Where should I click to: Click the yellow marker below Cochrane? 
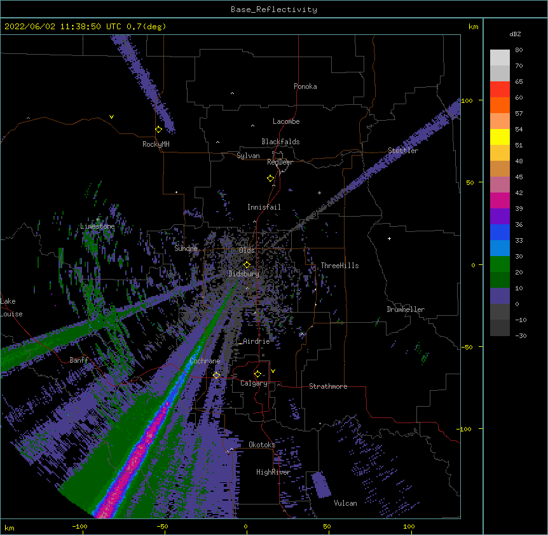216,376
